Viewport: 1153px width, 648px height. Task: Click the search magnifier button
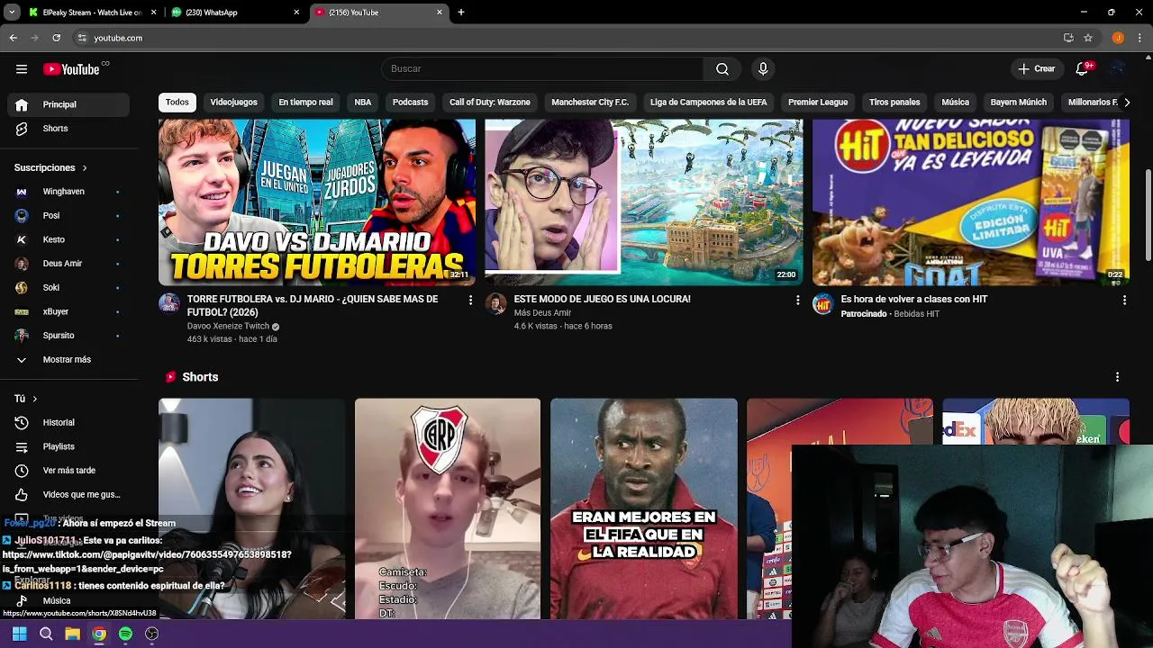click(x=722, y=69)
